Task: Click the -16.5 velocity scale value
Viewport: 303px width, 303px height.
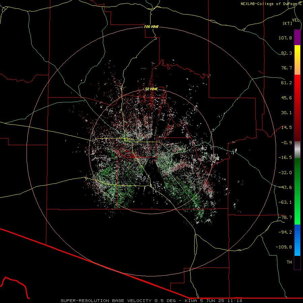Action: [x=285, y=158]
